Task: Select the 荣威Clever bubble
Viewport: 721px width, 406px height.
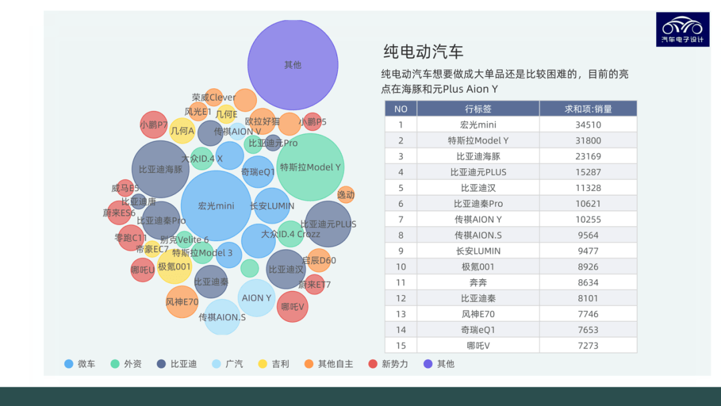Action: pos(214,97)
